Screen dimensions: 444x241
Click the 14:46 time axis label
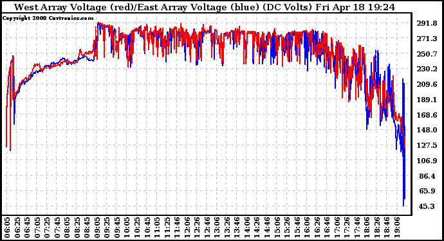267,228
